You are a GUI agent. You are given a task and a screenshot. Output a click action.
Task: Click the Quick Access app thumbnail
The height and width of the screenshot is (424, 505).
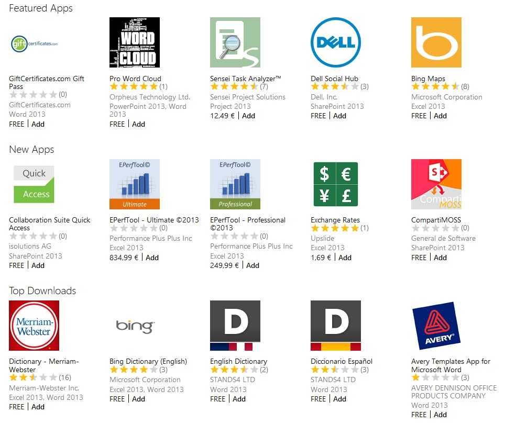(x=34, y=184)
